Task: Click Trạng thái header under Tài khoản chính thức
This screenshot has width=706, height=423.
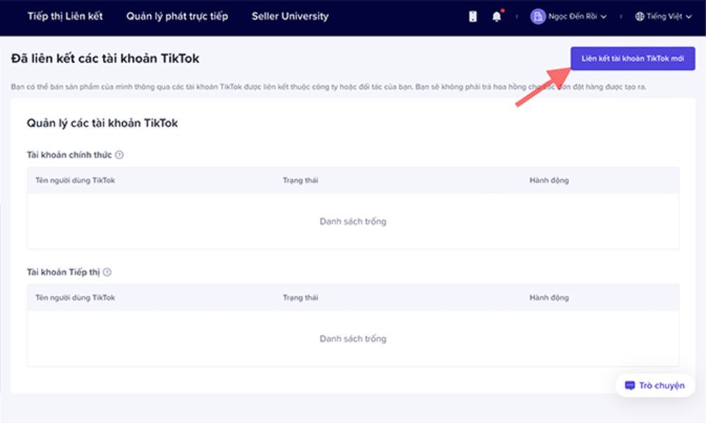Action: (x=300, y=180)
